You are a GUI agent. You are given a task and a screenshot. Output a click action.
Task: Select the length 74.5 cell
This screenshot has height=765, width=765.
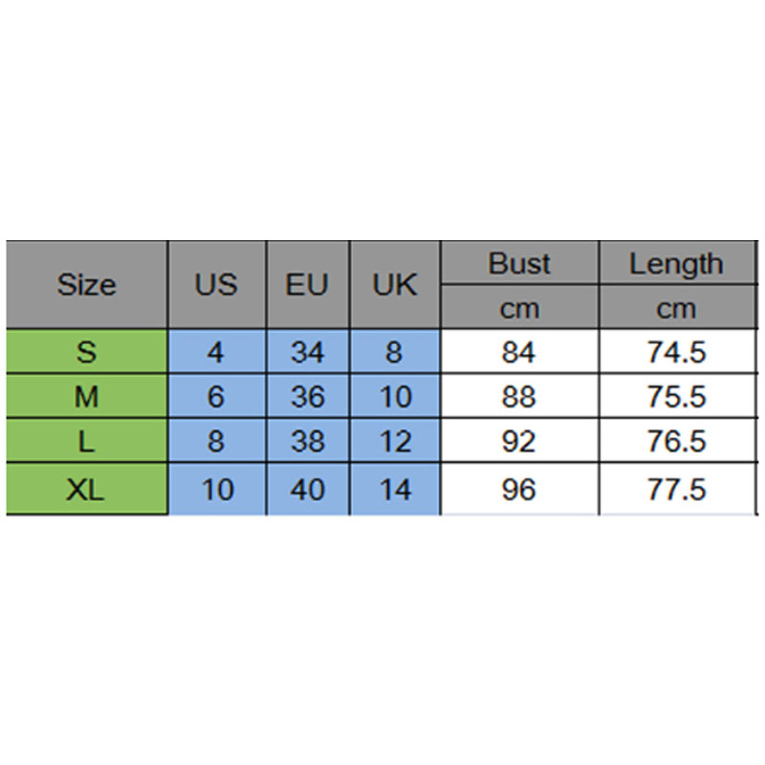(x=676, y=353)
